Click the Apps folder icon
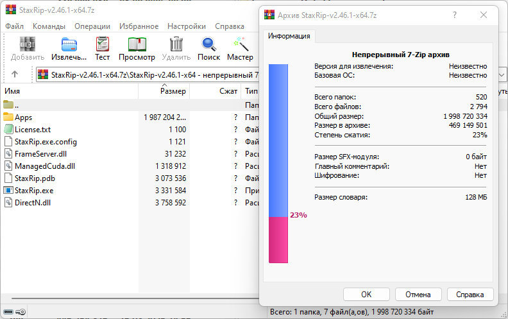Viewport: 508px width, 319px height. (x=8, y=117)
